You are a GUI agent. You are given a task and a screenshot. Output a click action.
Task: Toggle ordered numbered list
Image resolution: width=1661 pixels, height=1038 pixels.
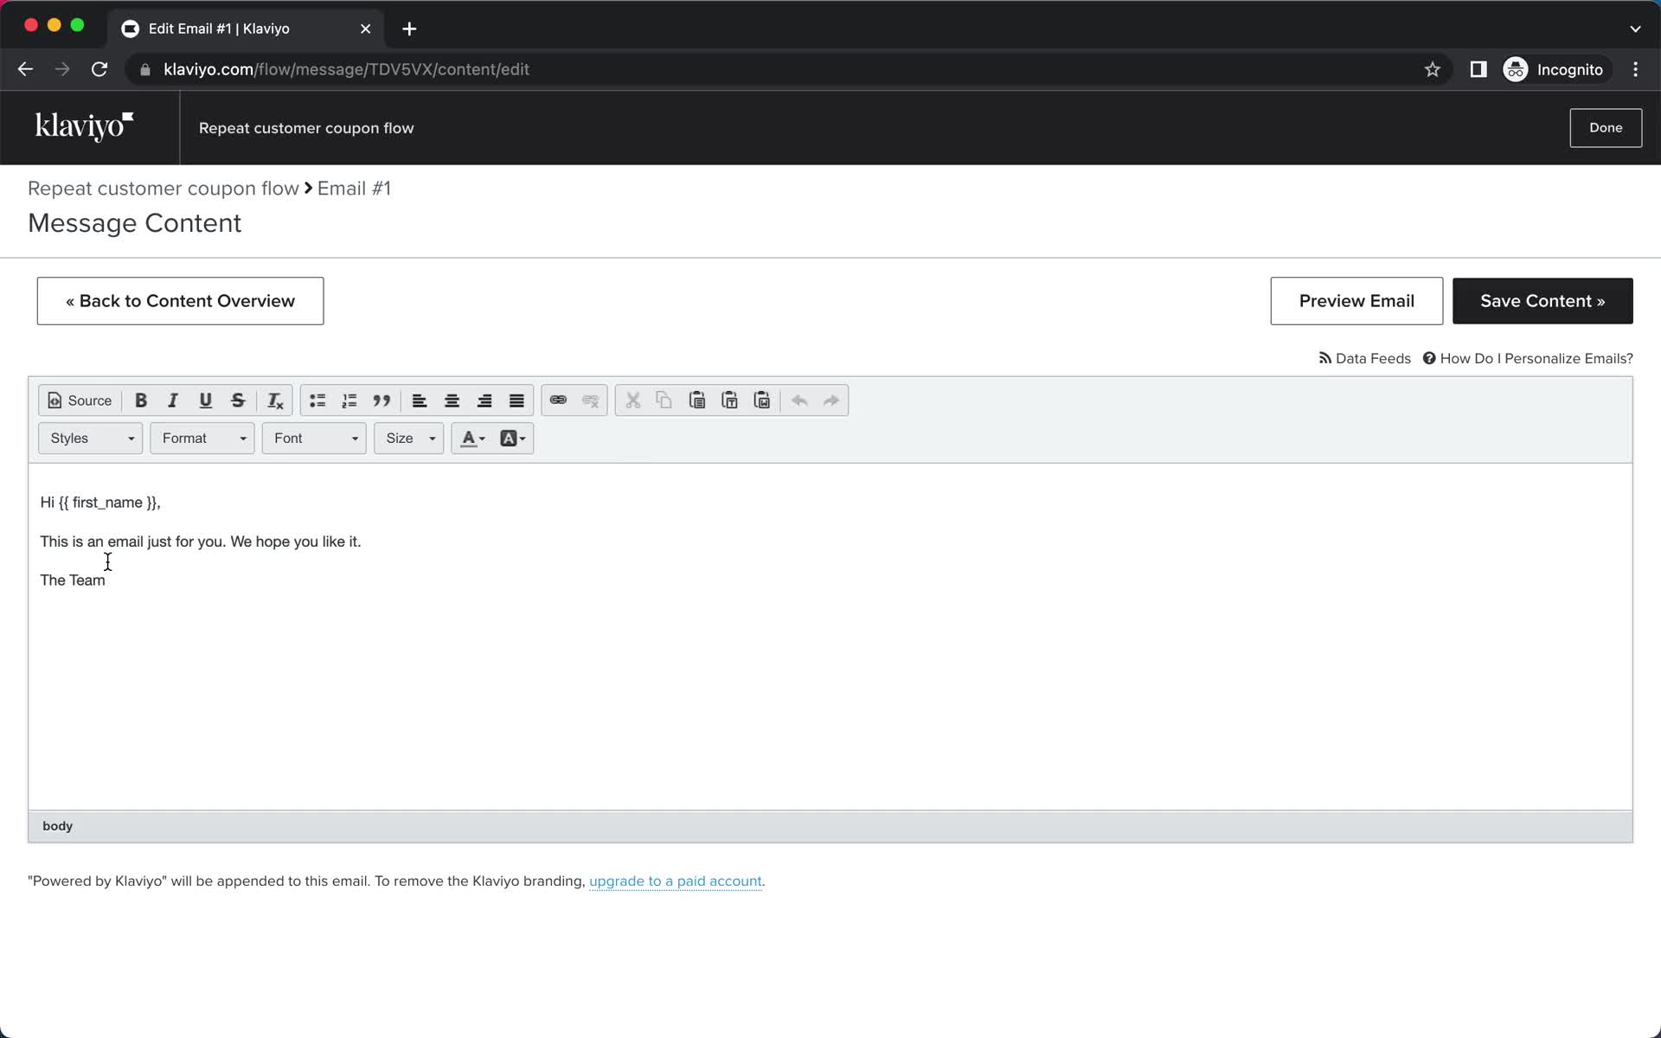point(350,400)
